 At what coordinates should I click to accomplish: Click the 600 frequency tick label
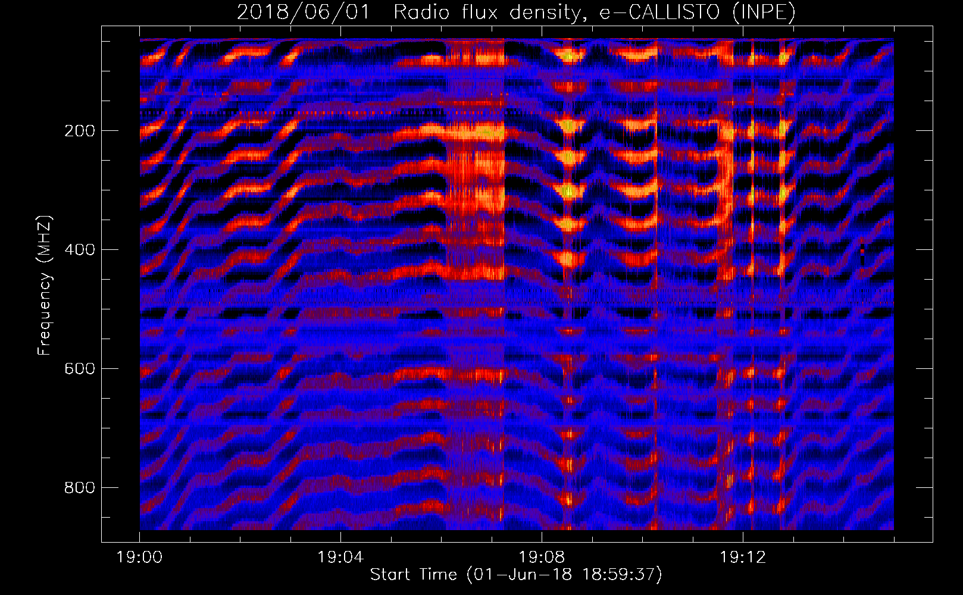click(x=79, y=369)
